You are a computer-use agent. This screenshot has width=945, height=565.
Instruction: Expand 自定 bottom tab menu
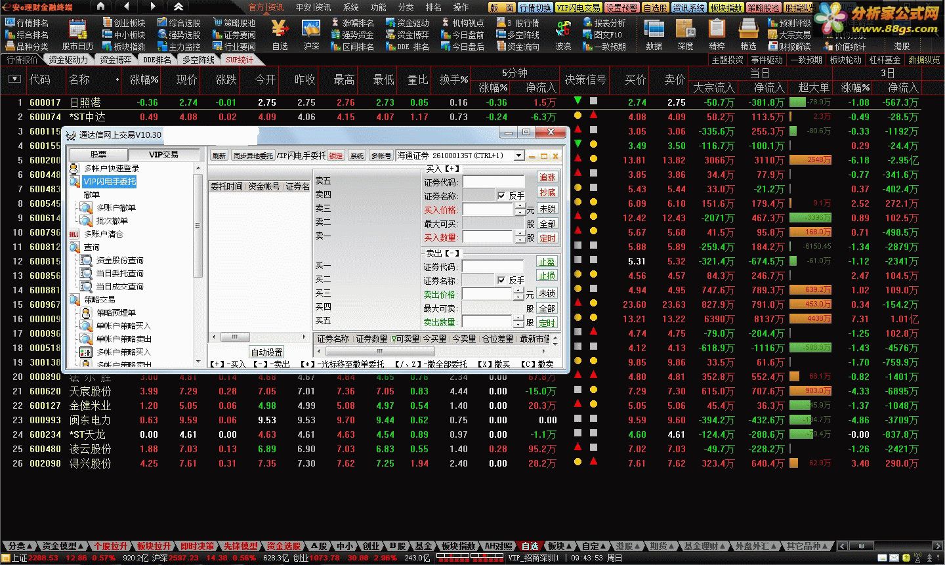tap(594, 546)
